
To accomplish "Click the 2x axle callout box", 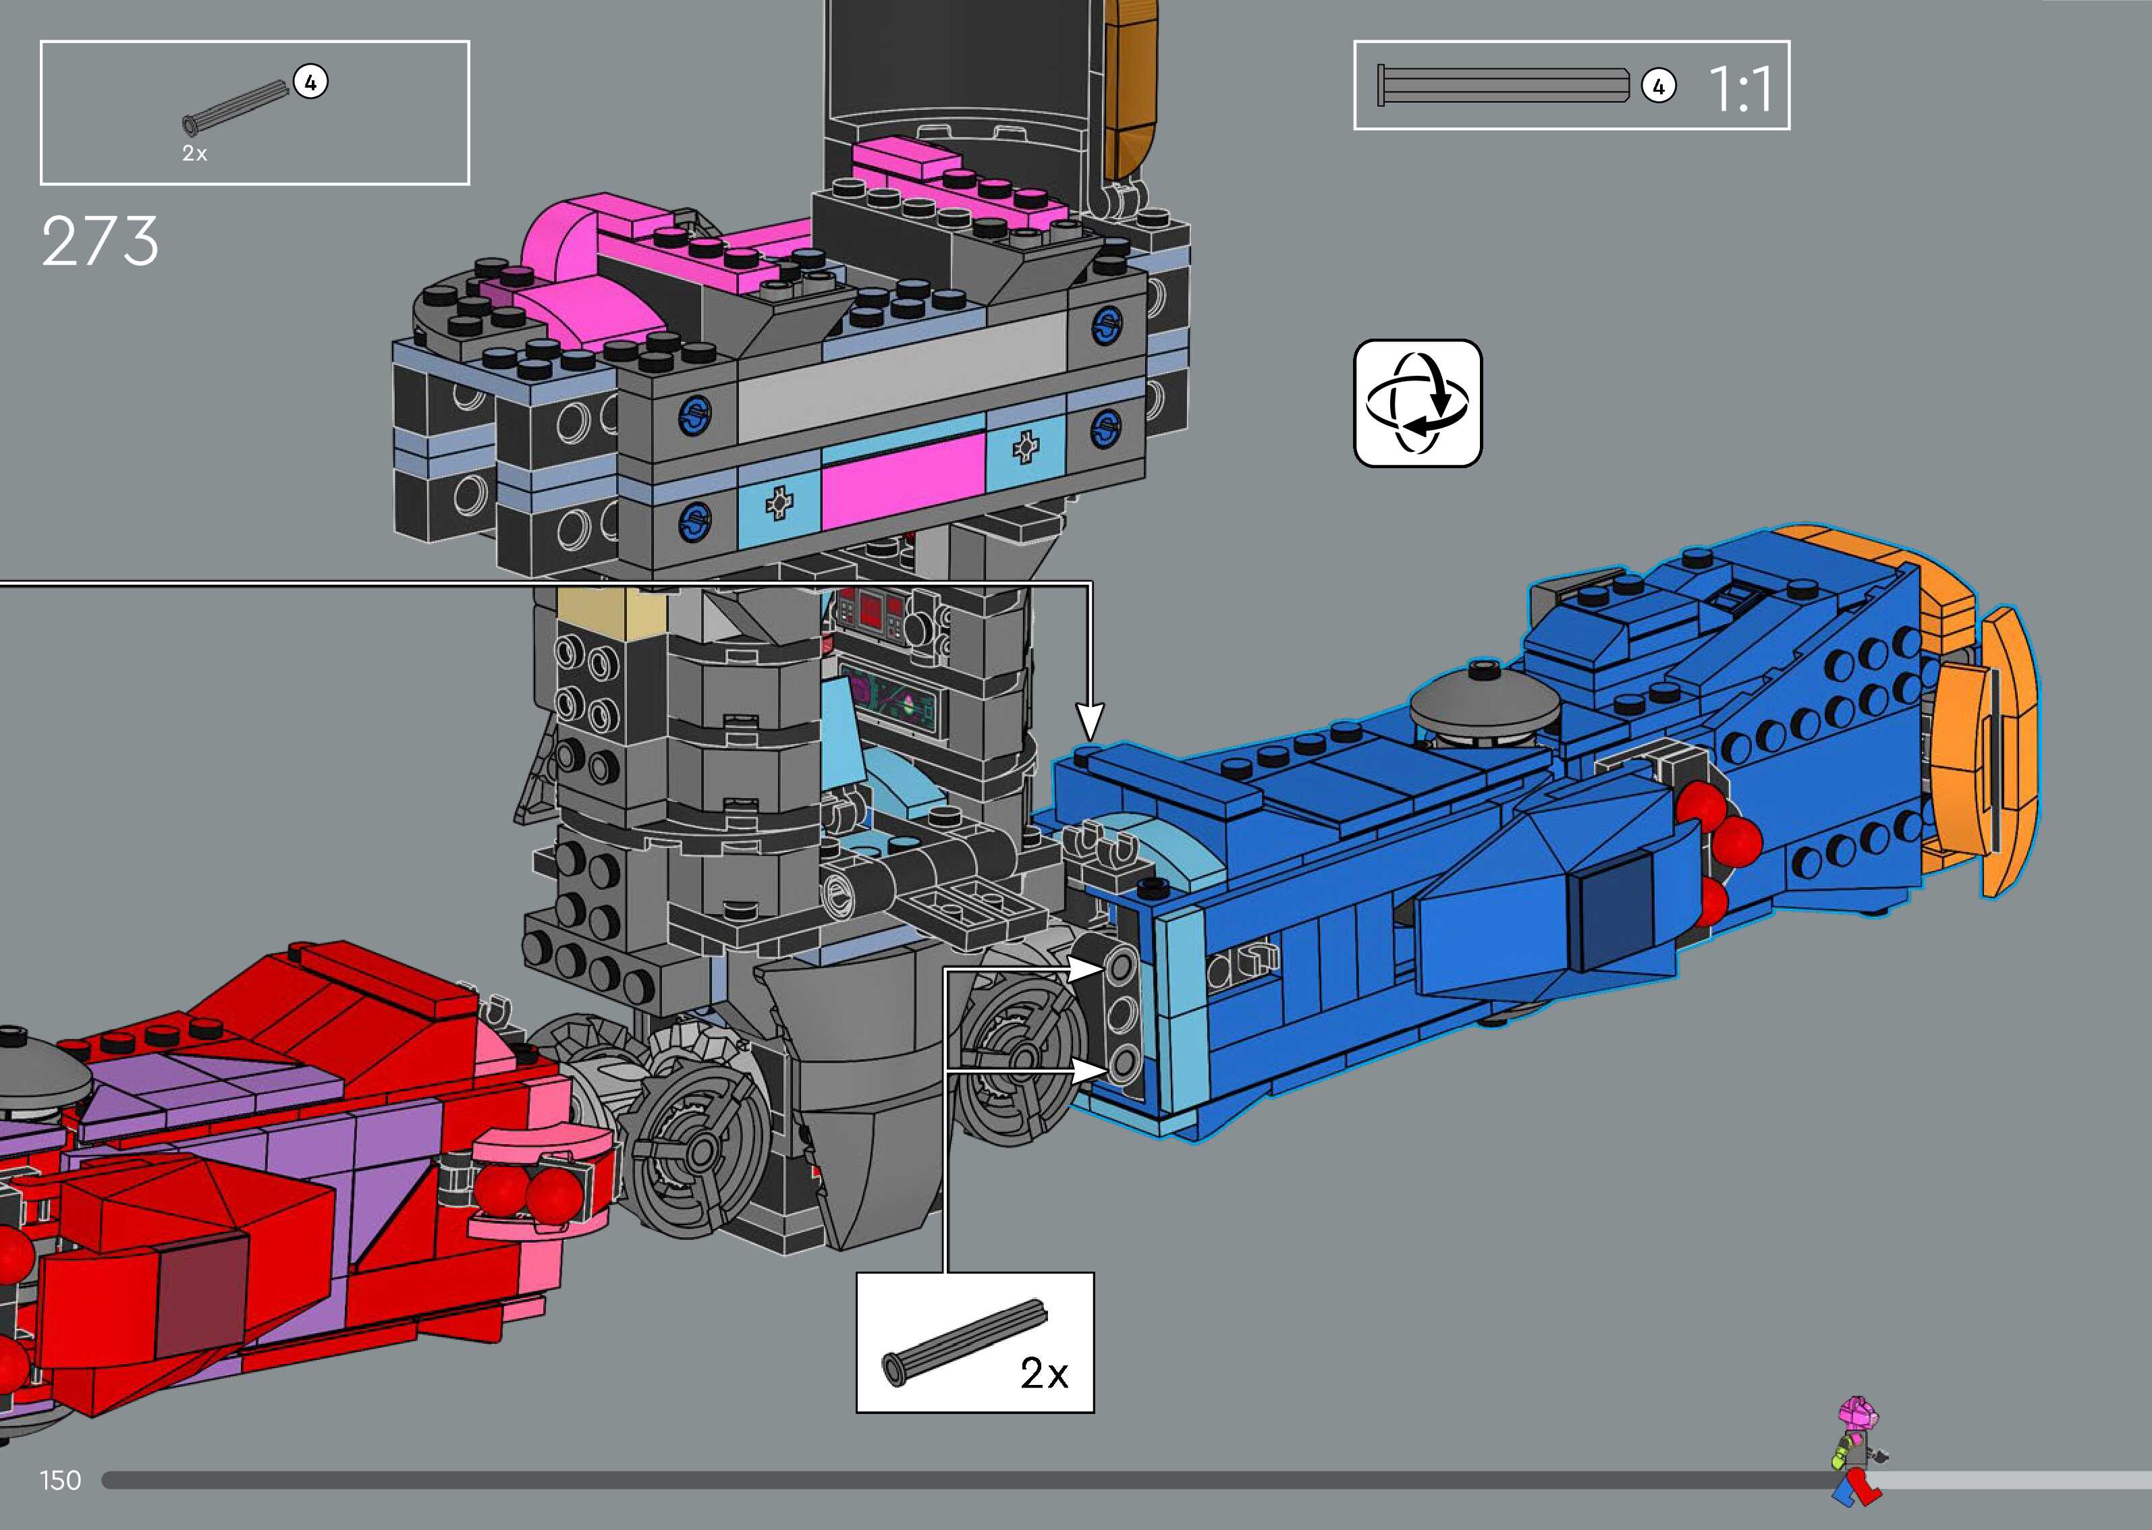I will (974, 1343).
